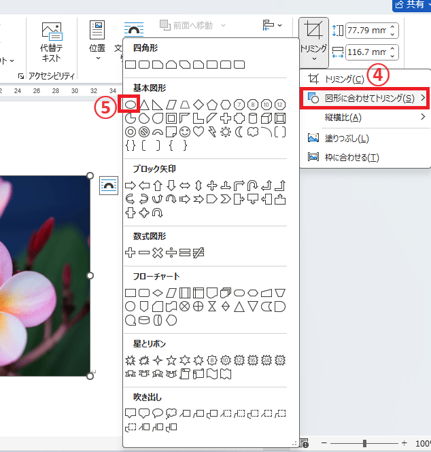The width and height of the screenshot is (431, 452).
Task: Open layout options button beside picture
Action: pyautogui.click(x=109, y=186)
